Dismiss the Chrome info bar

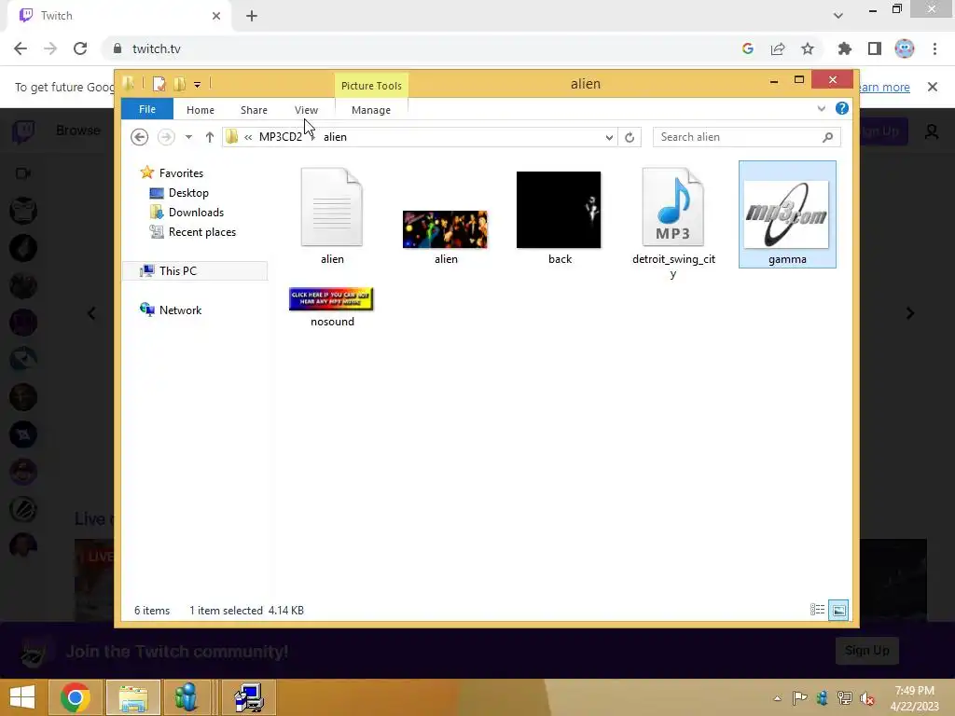932,87
